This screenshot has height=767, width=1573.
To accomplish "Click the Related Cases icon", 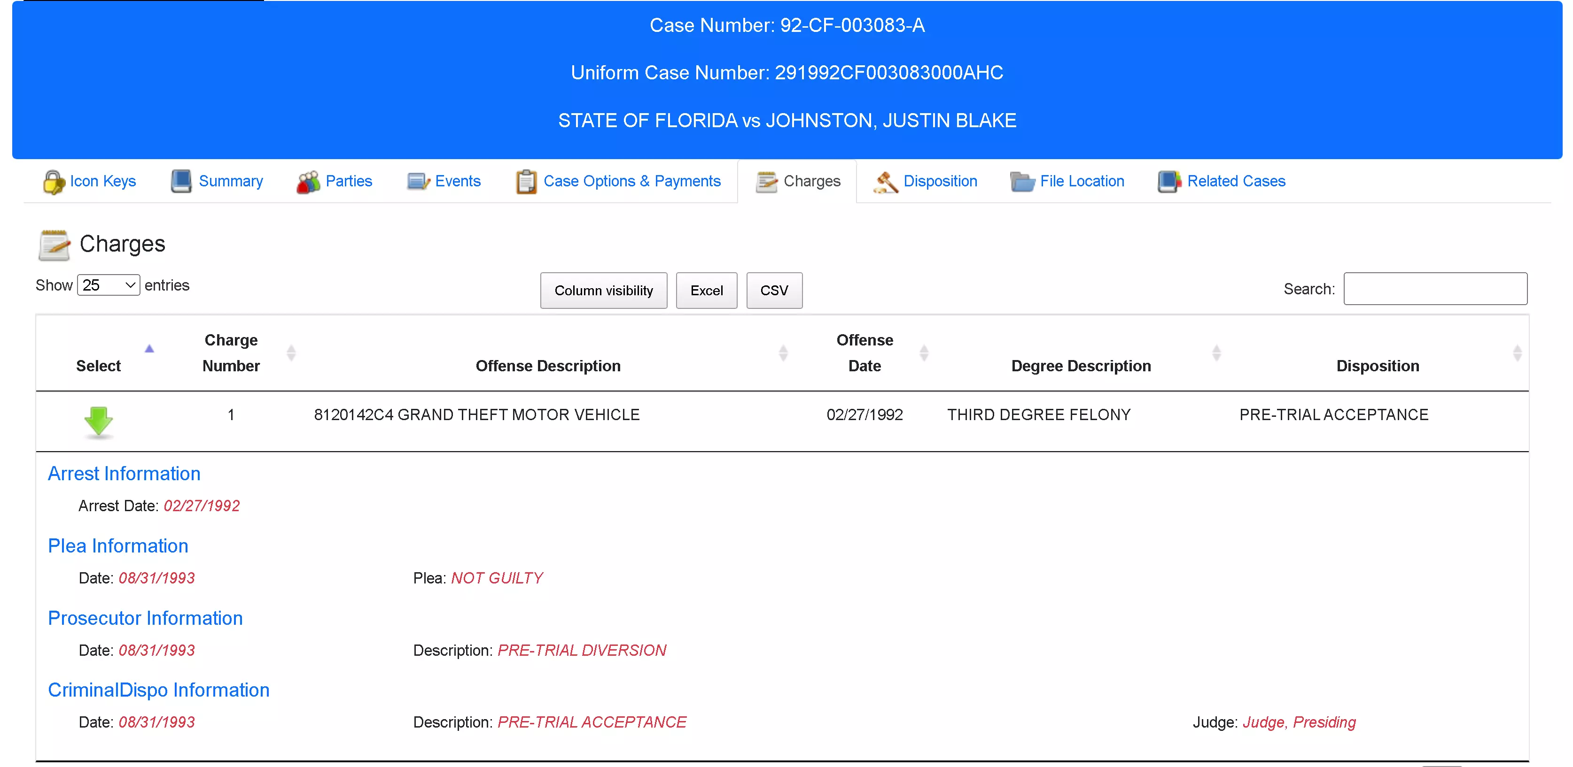I will point(1169,182).
